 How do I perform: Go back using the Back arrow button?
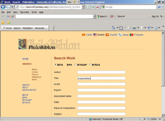coord(3,7)
